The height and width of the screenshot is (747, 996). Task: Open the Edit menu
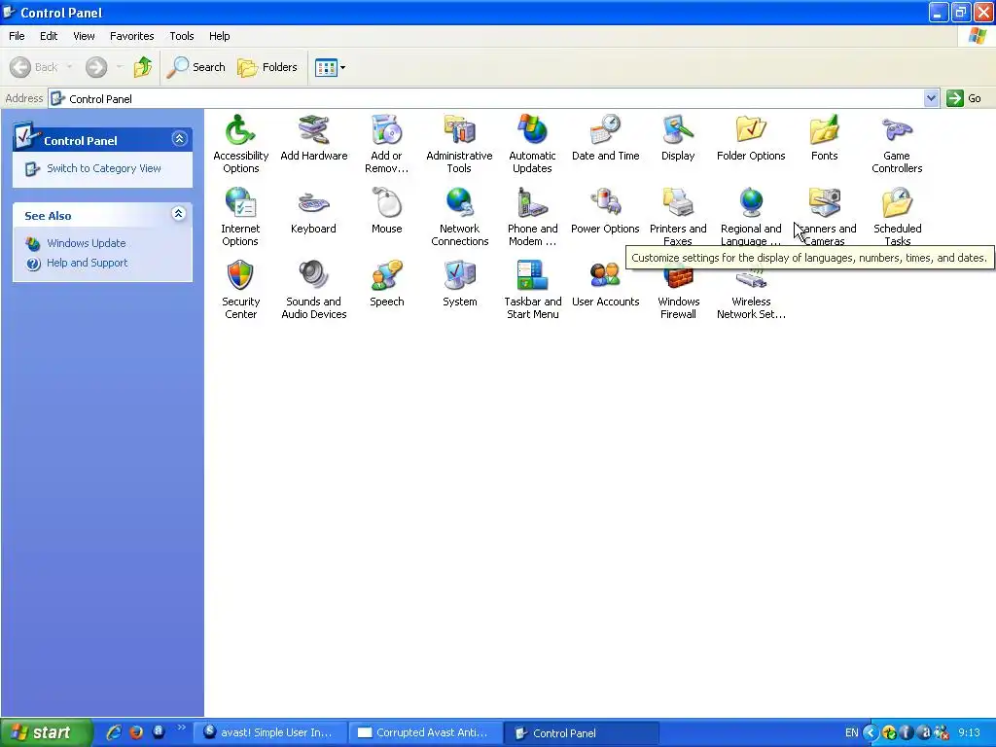point(49,36)
